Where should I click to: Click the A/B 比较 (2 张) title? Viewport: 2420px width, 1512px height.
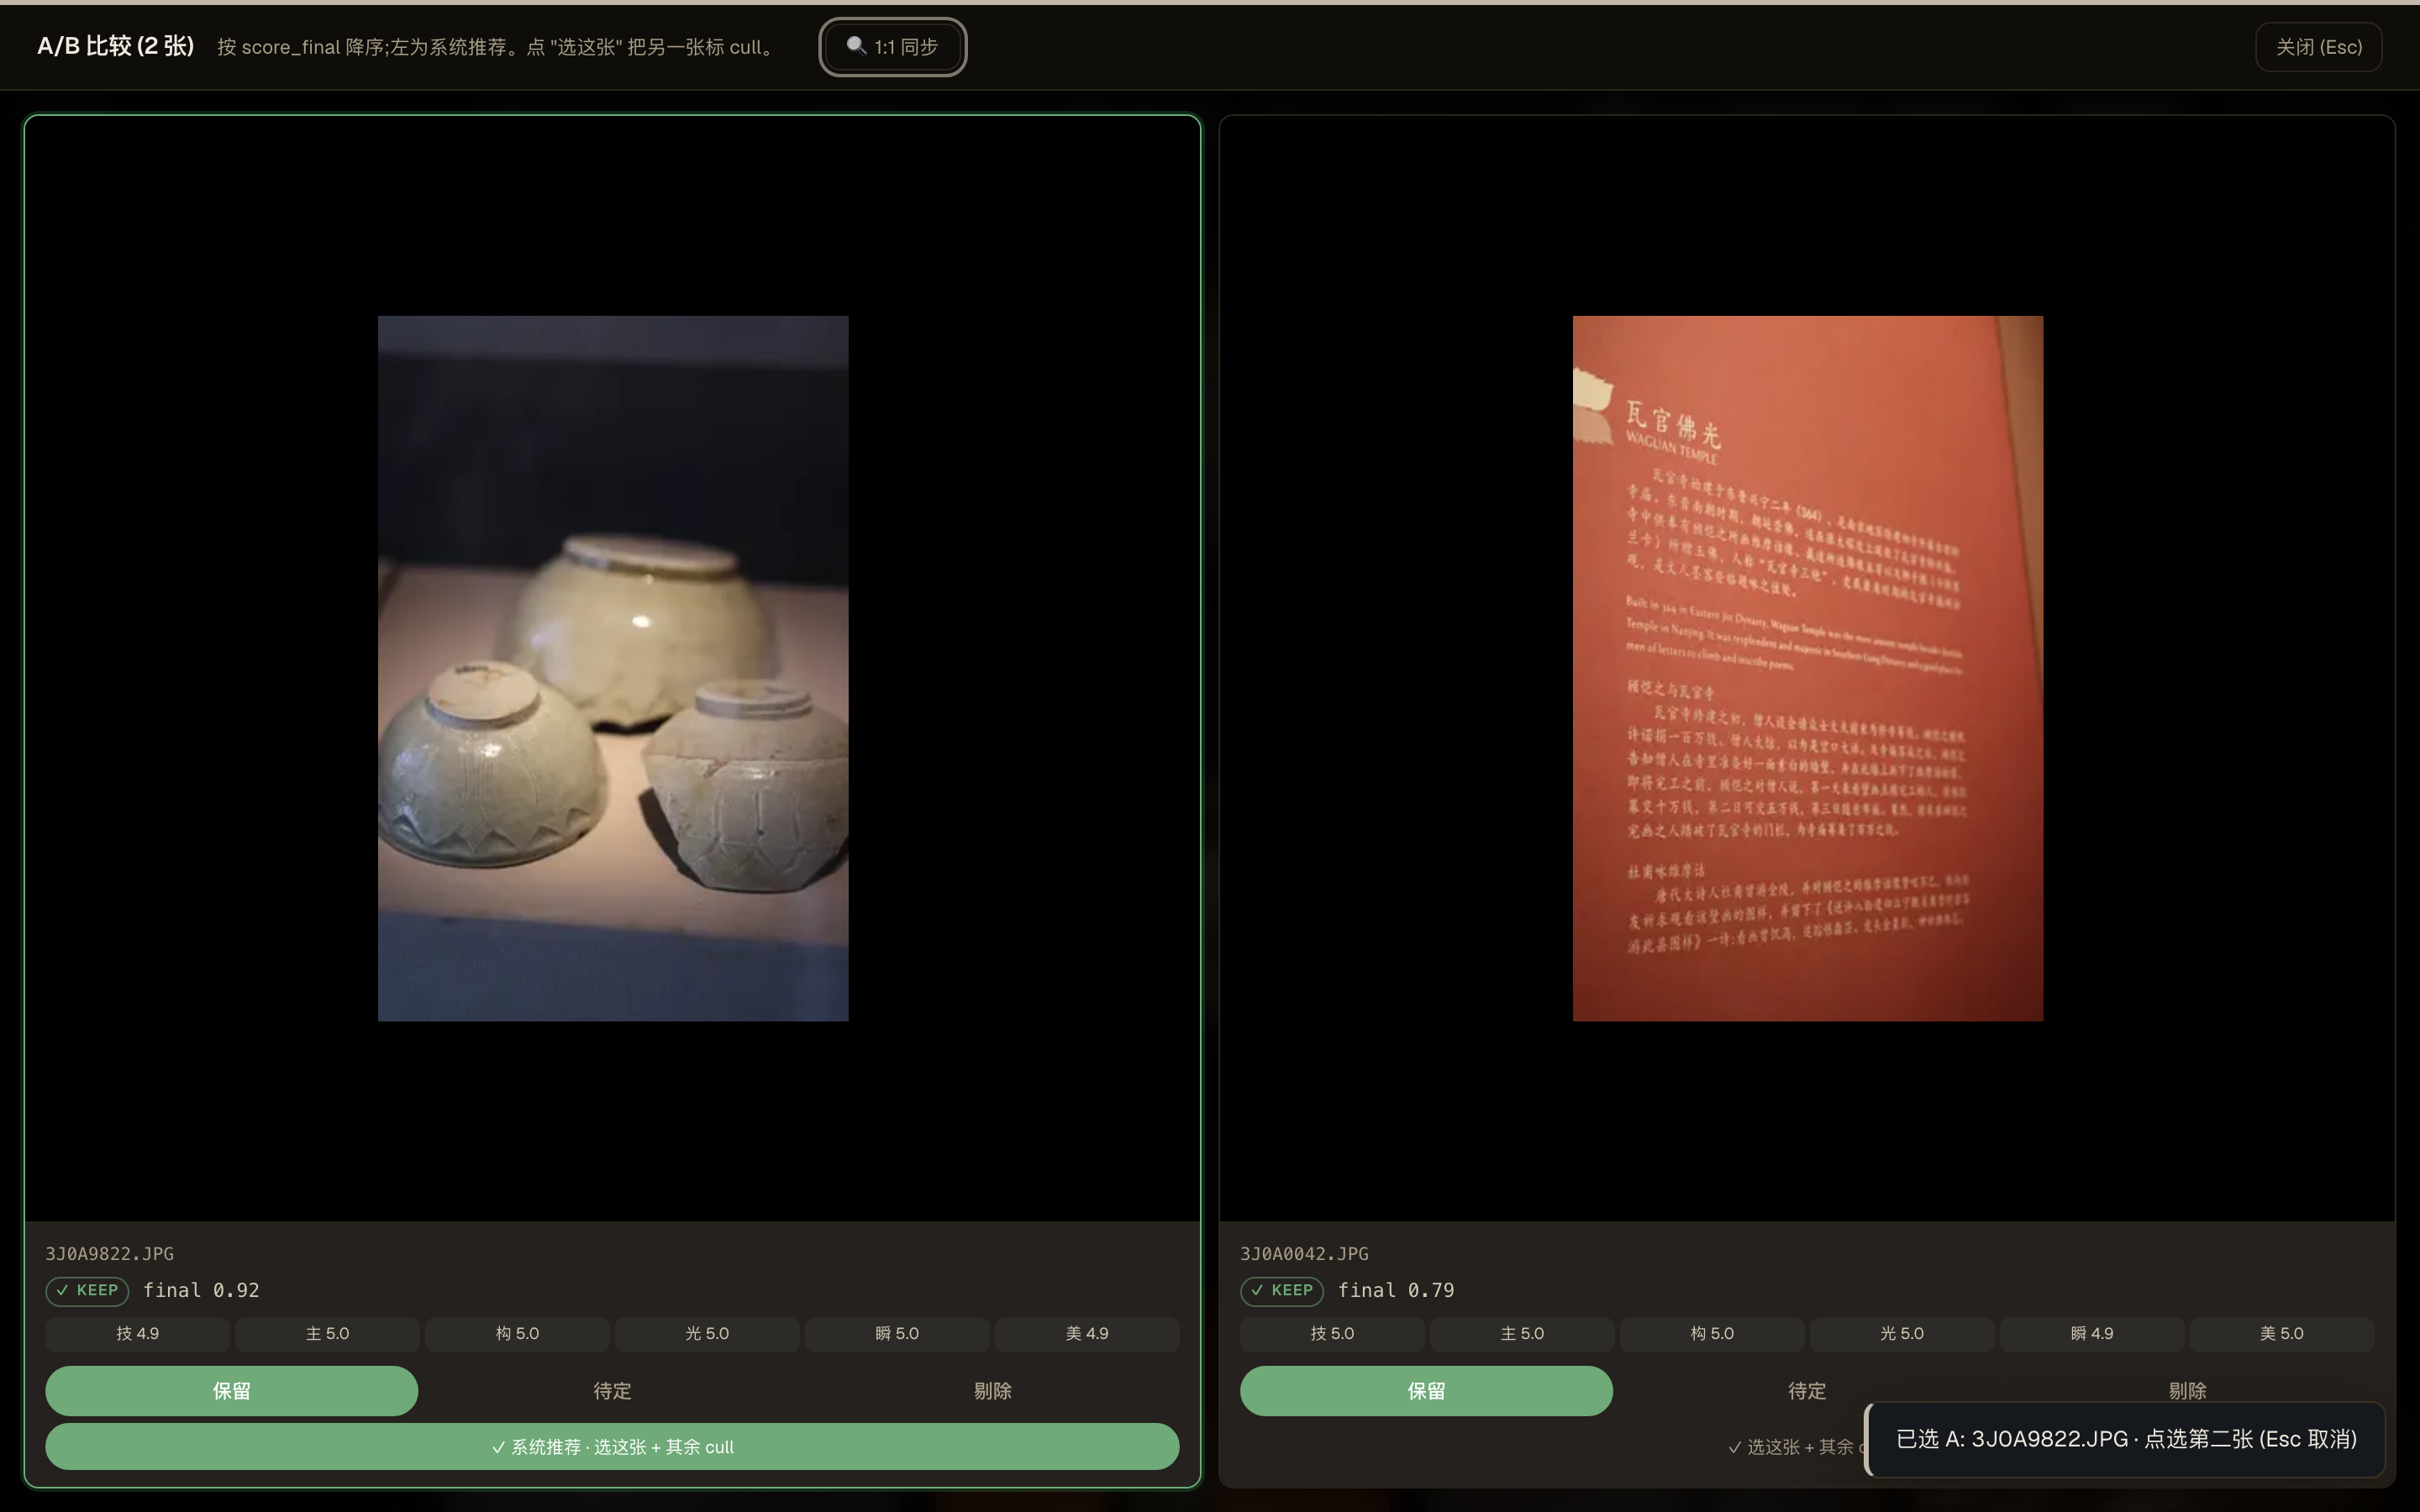coord(115,46)
